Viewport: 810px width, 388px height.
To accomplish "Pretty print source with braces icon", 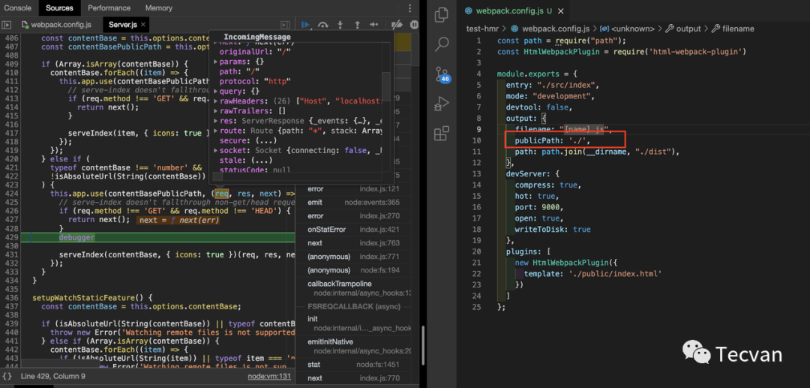I will 7,376.
